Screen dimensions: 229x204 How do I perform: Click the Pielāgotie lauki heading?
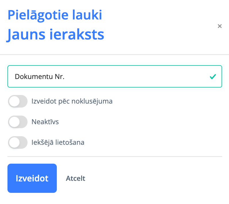(x=55, y=15)
